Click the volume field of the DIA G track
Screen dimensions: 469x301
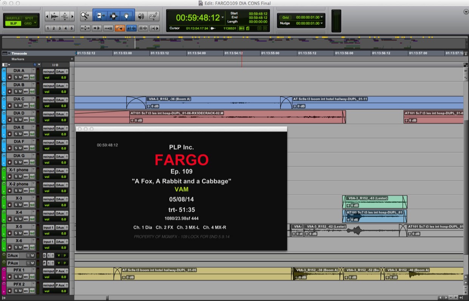pos(55,163)
